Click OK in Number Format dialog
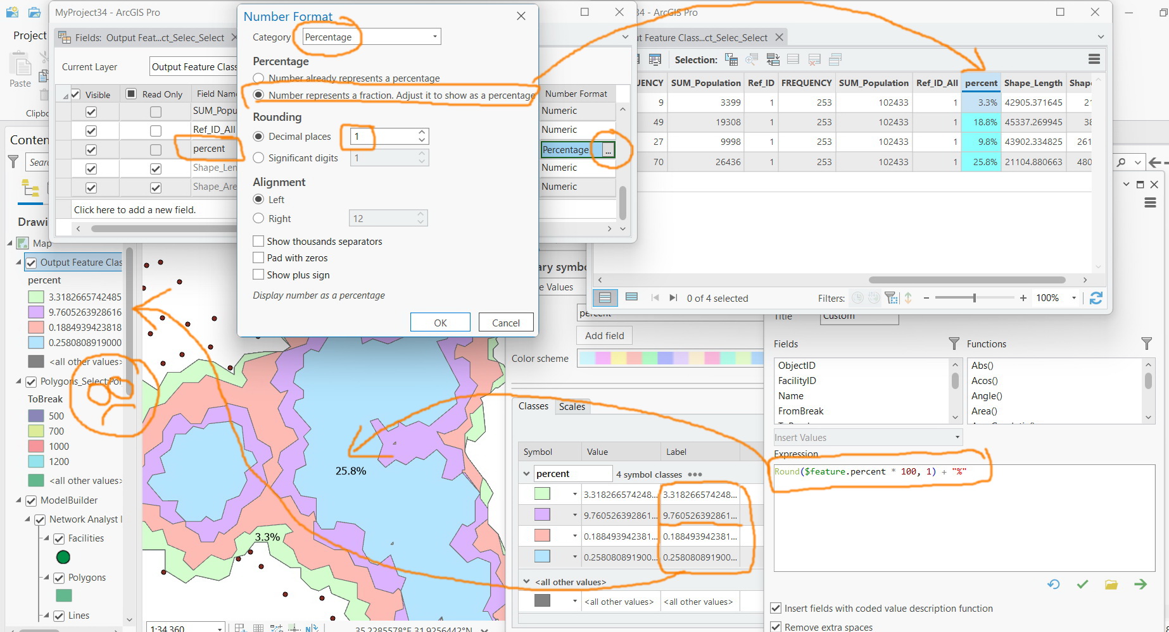 [x=440, y=323]
